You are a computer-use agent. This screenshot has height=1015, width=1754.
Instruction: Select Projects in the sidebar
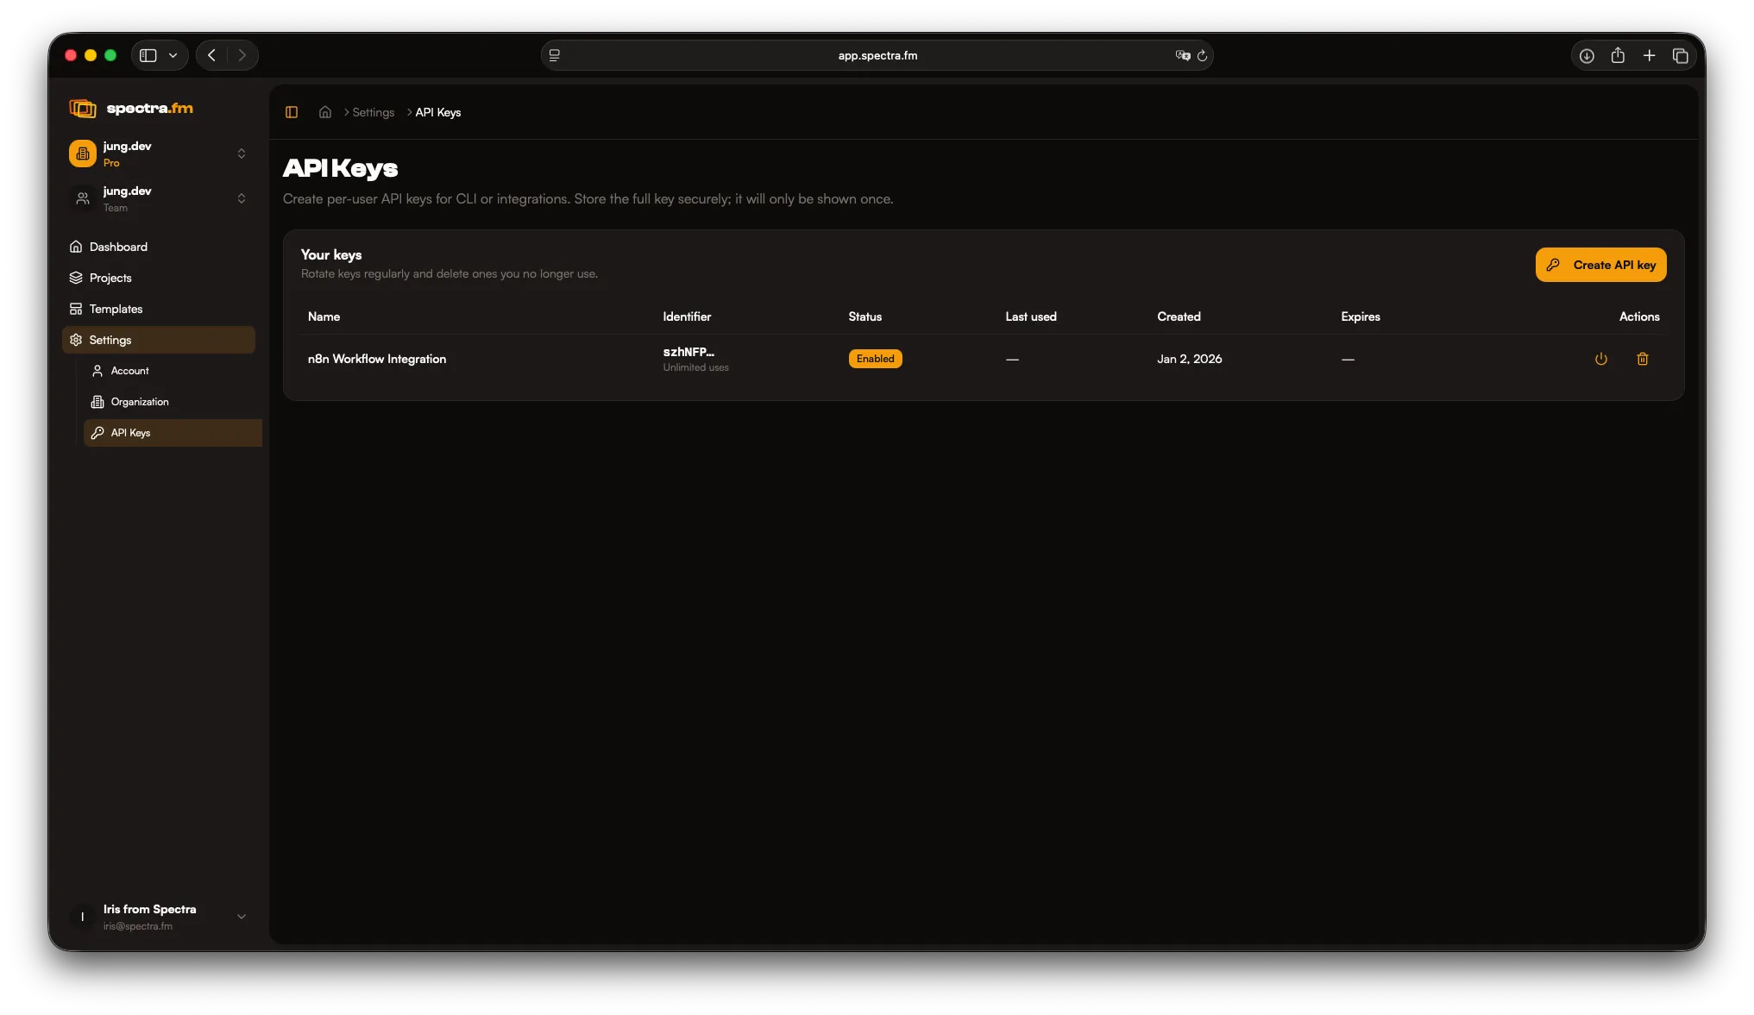pyautogui.click(x=110, y=278)
